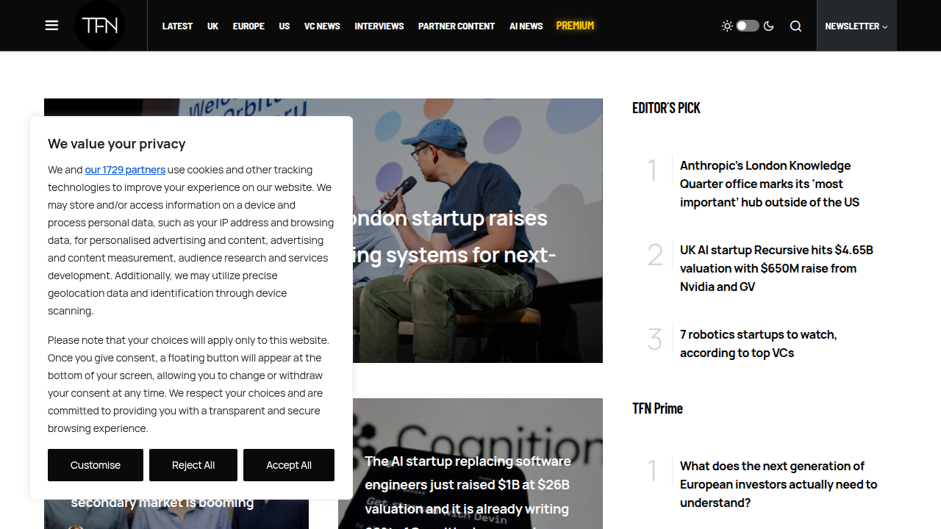Open 'next generation of European investors' article

pos(779,484)
